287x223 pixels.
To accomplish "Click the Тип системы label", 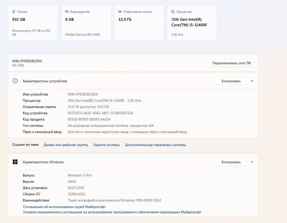I will point(33,126).
